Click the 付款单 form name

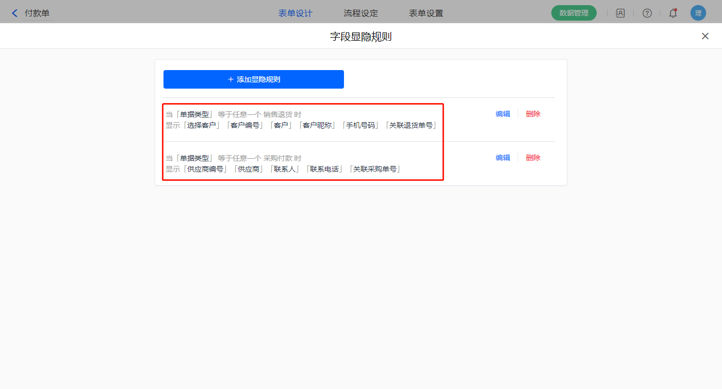click(37, 13)
